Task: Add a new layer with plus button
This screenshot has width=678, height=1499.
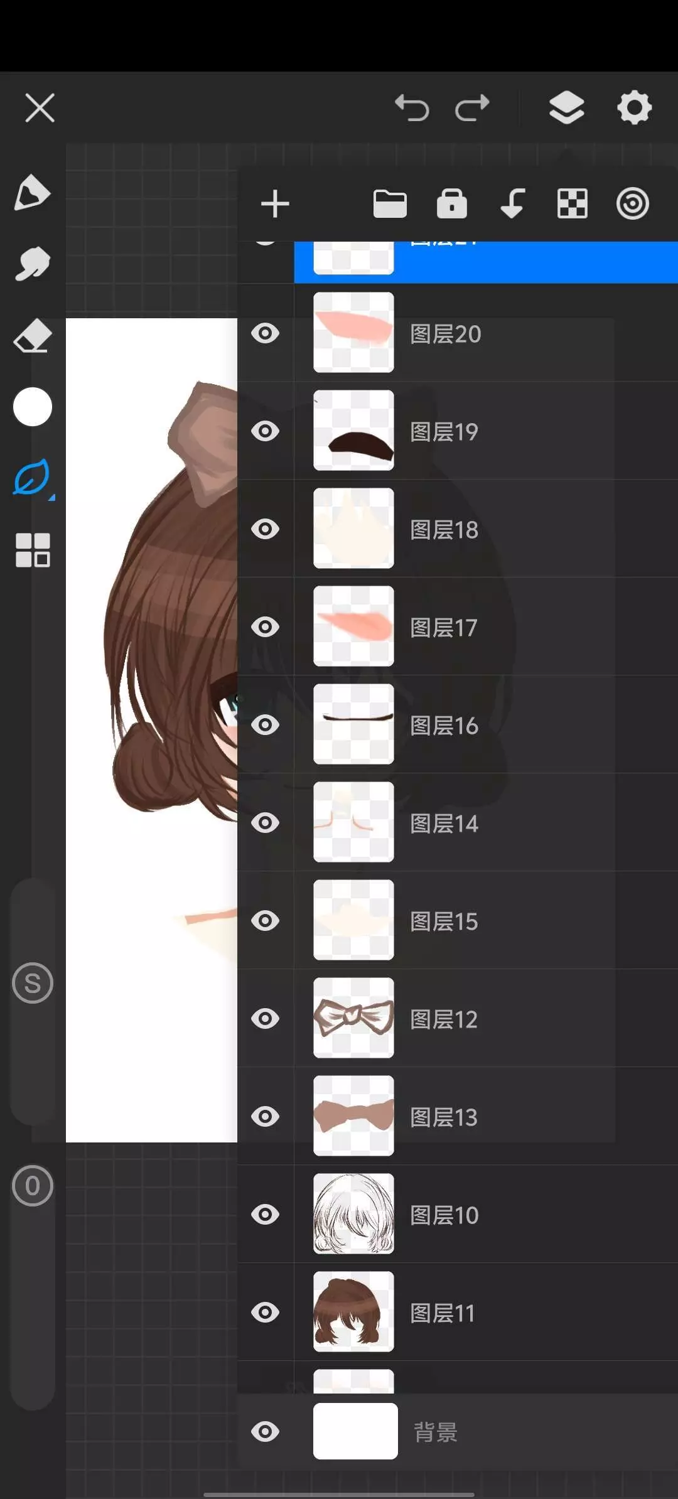Action: 275,205
